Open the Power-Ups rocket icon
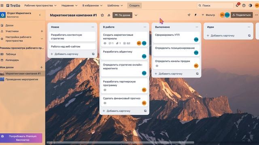This screenshot has height=145, width=259. tap(189, 15)
